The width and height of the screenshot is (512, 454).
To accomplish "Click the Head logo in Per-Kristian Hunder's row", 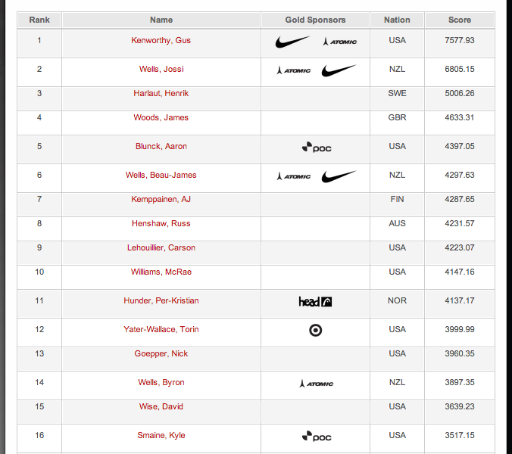I will (315, 302).
